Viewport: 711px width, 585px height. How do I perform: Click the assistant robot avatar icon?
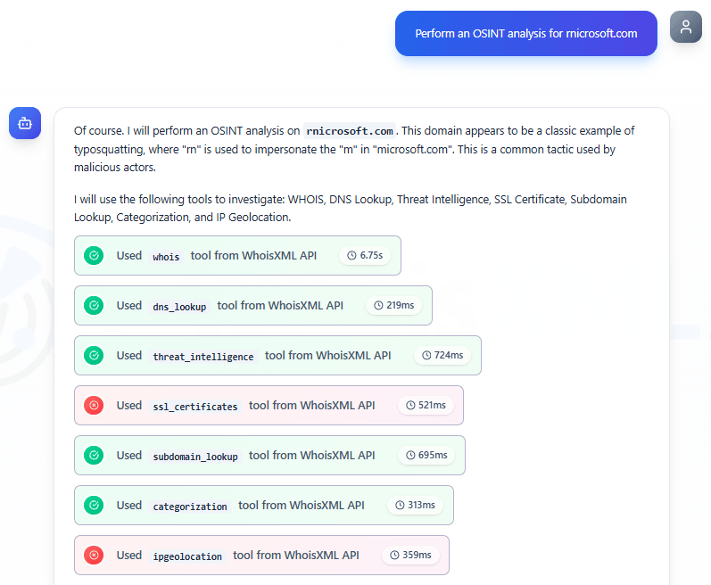[25, 123]
